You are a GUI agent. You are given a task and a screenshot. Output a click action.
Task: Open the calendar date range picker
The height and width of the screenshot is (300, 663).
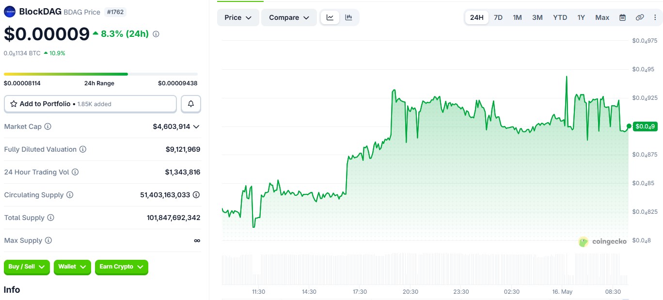pyautogui.click(x=623, y=17)
